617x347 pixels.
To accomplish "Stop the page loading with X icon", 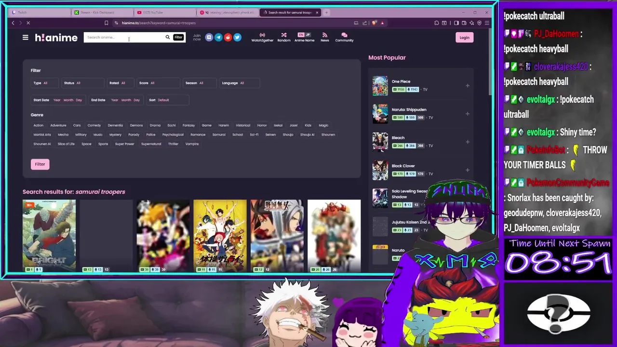I will (x=28, y=23).
